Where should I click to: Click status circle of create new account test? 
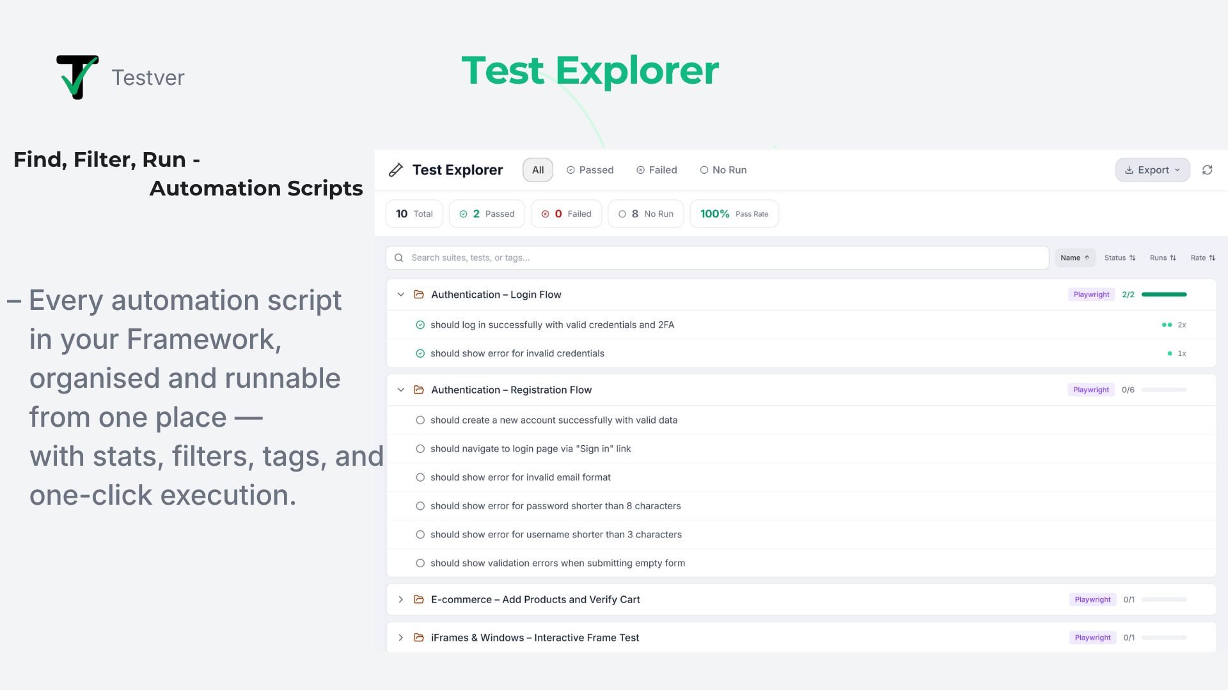coord(420,420)
